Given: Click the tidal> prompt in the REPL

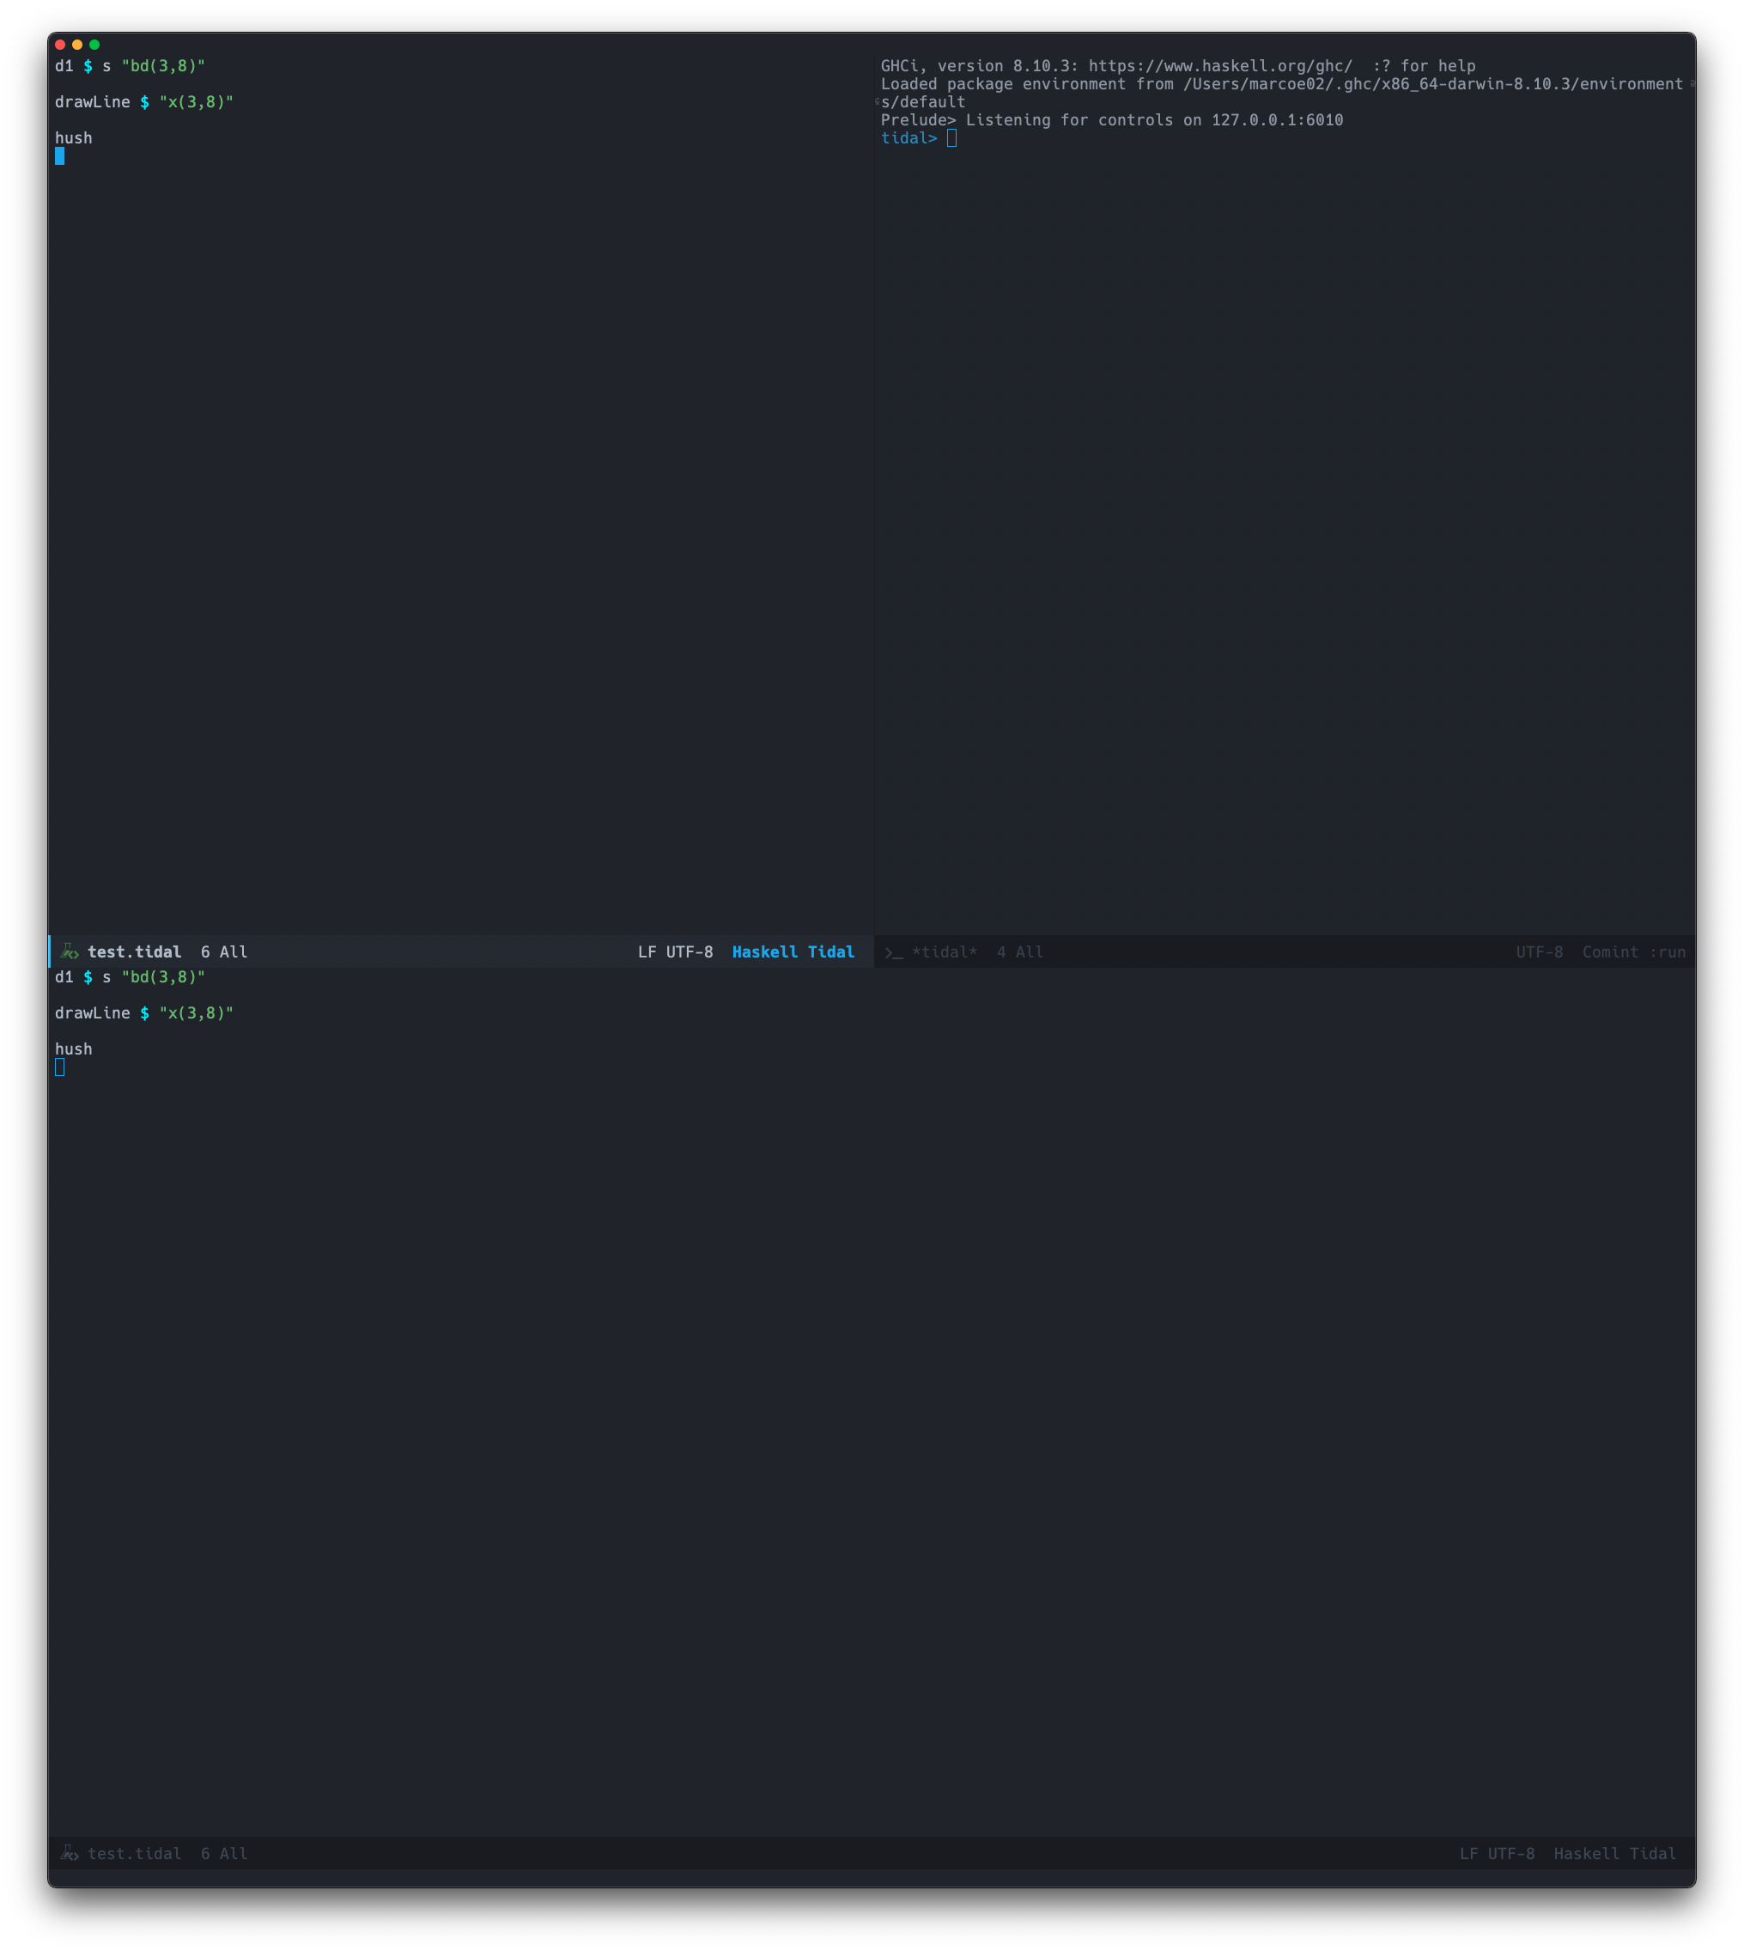Looking at the screenshot, I should point(908,138).
